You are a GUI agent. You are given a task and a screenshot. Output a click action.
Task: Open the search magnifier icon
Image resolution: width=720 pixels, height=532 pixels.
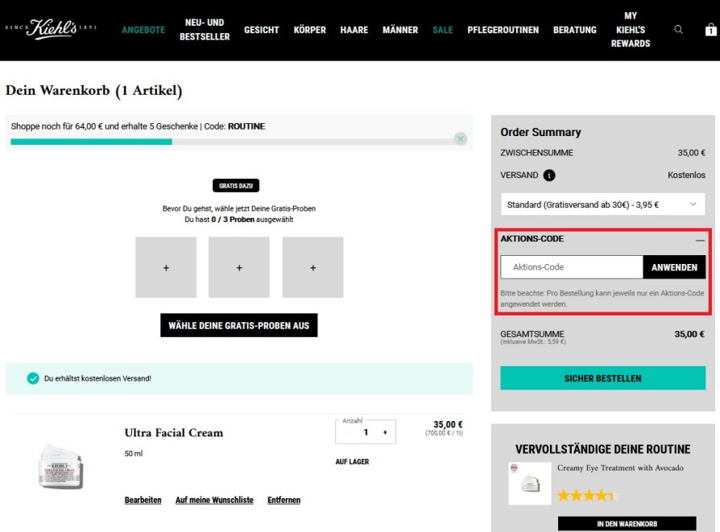678,30
